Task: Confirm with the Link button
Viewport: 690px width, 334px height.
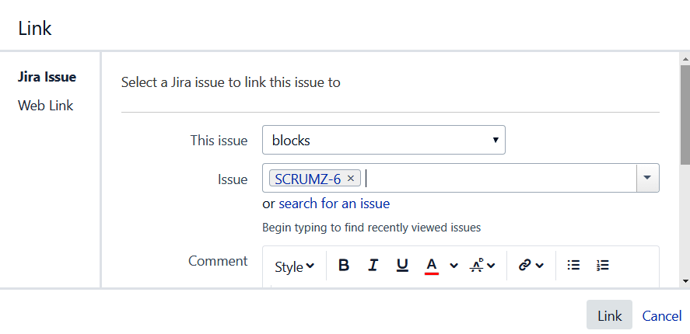Action: coord(609,315)
